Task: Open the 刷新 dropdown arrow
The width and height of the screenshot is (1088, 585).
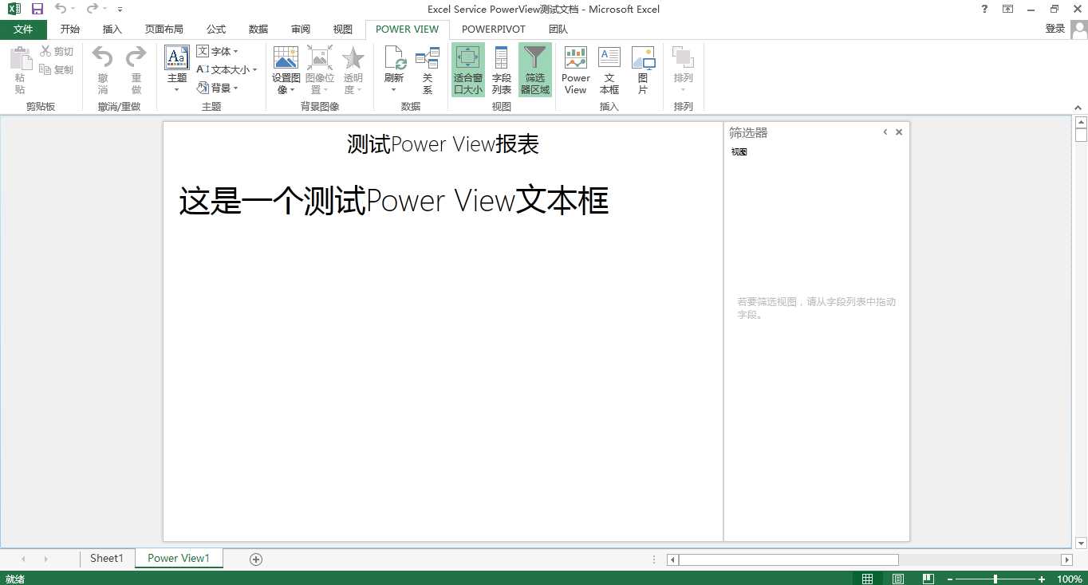Action: (x=394, y=89)
